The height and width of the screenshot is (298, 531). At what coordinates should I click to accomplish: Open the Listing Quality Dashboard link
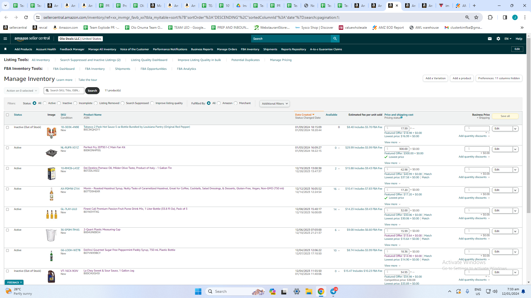pos(149,60)
